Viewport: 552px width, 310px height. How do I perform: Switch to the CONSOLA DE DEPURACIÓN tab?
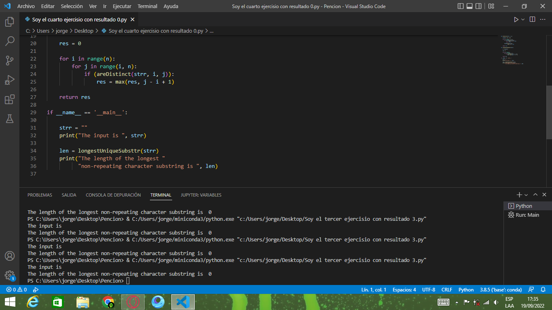pos(113,195)
